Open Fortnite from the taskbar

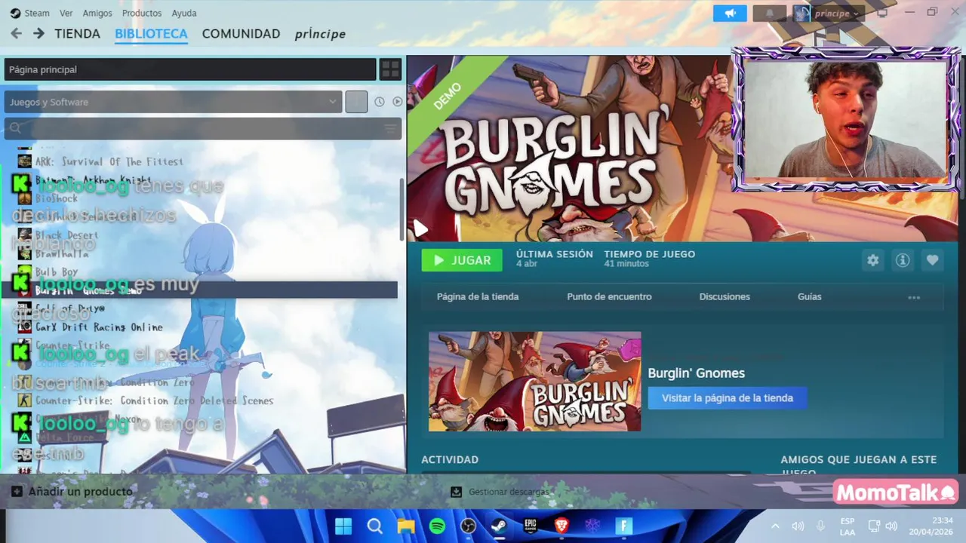(x=623, y=526)
